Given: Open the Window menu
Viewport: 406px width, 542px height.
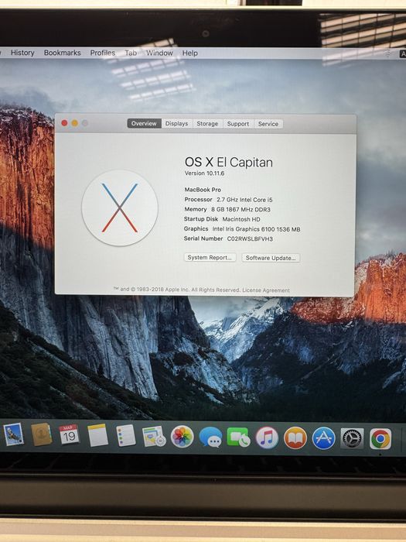Looking at the screenshot, I should click(159, 53).
